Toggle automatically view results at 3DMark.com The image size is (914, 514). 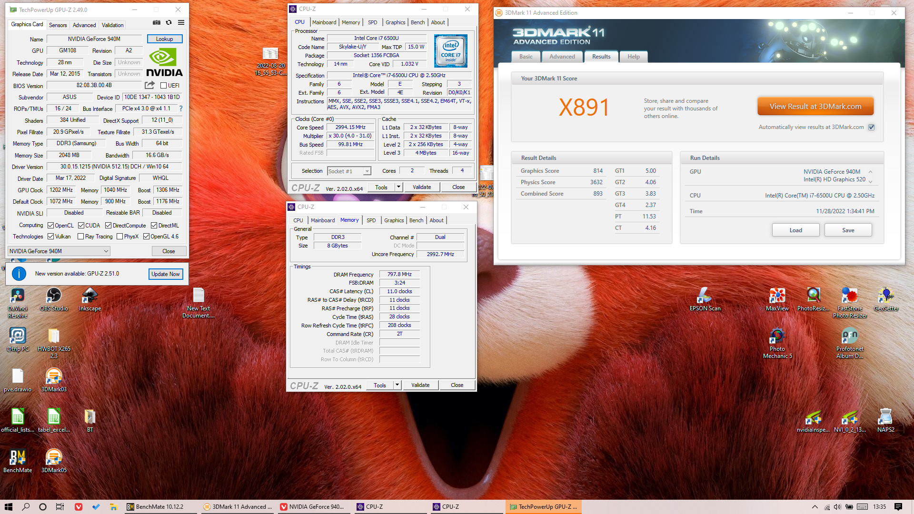(872, 127)
